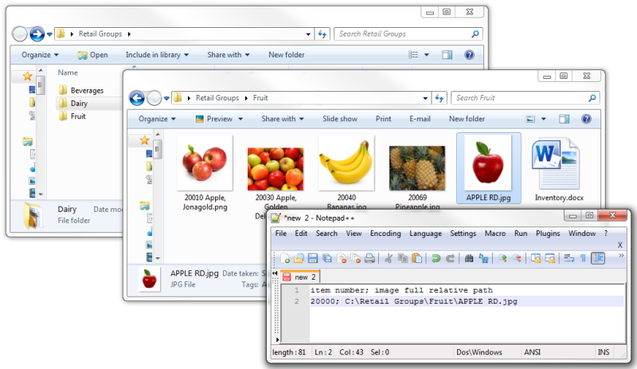Image resolution: width=637 pixels, height=369 pixels.
Task: Click the Find binoculars icon in Notepad++
Action: click(469, 258)
